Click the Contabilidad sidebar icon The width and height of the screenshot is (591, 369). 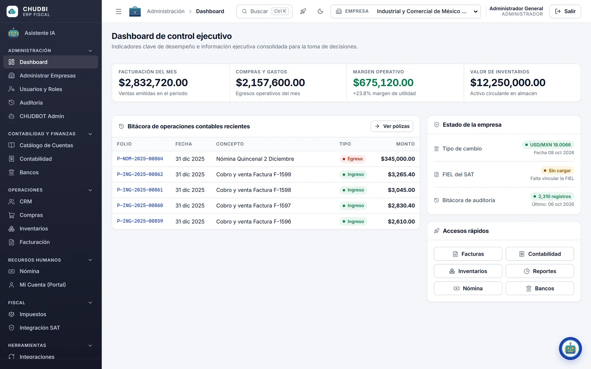11,159
